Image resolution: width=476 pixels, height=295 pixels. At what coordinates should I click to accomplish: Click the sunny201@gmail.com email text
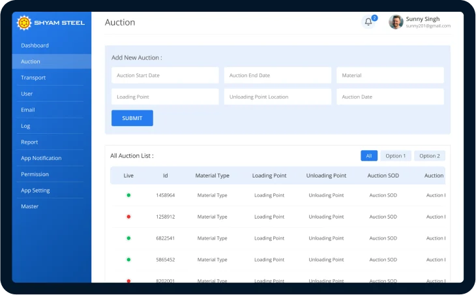click(x=428, y=26)
